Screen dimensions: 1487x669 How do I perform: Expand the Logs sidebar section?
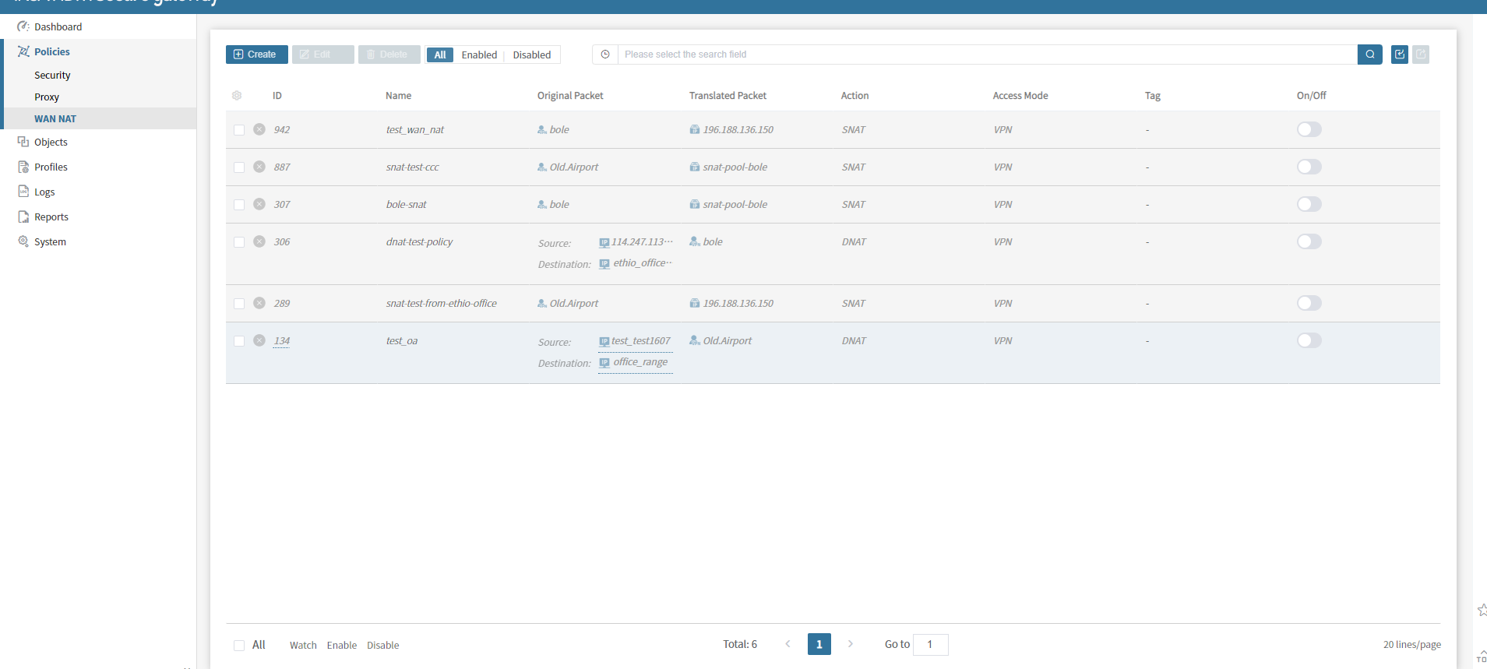[x=44, y=192]
